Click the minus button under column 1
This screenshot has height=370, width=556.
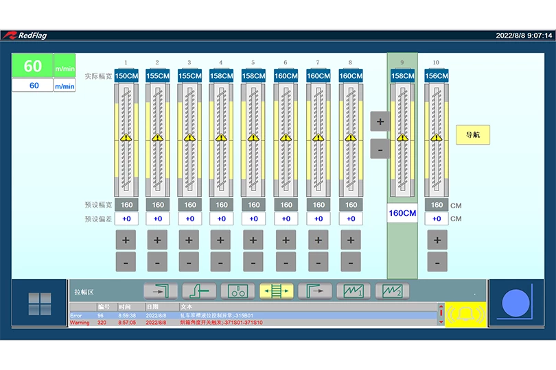click(126, 262)
